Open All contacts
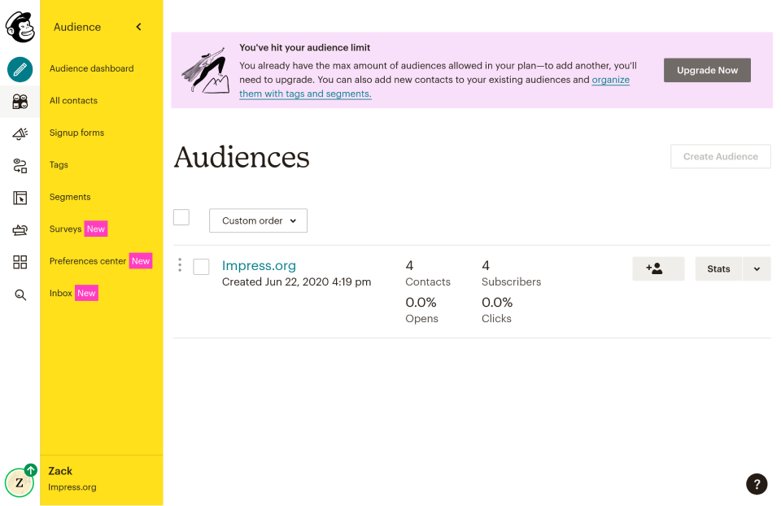Viewport: 781px width, 506px height. pos(73,101)
